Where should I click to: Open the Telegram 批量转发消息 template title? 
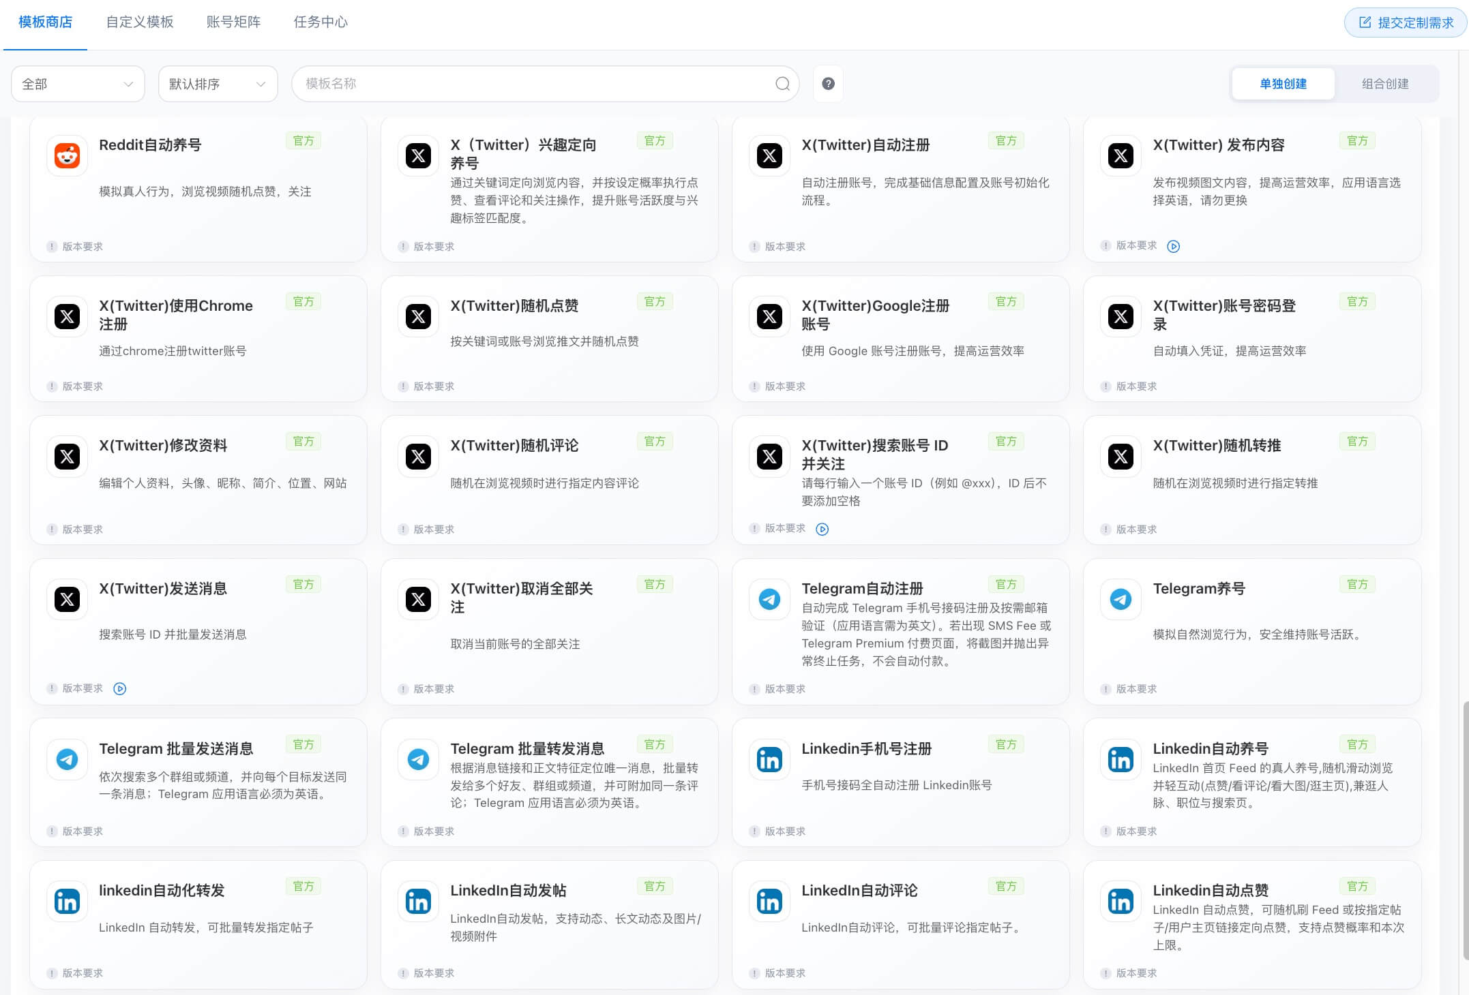click(x=527, y=748)
